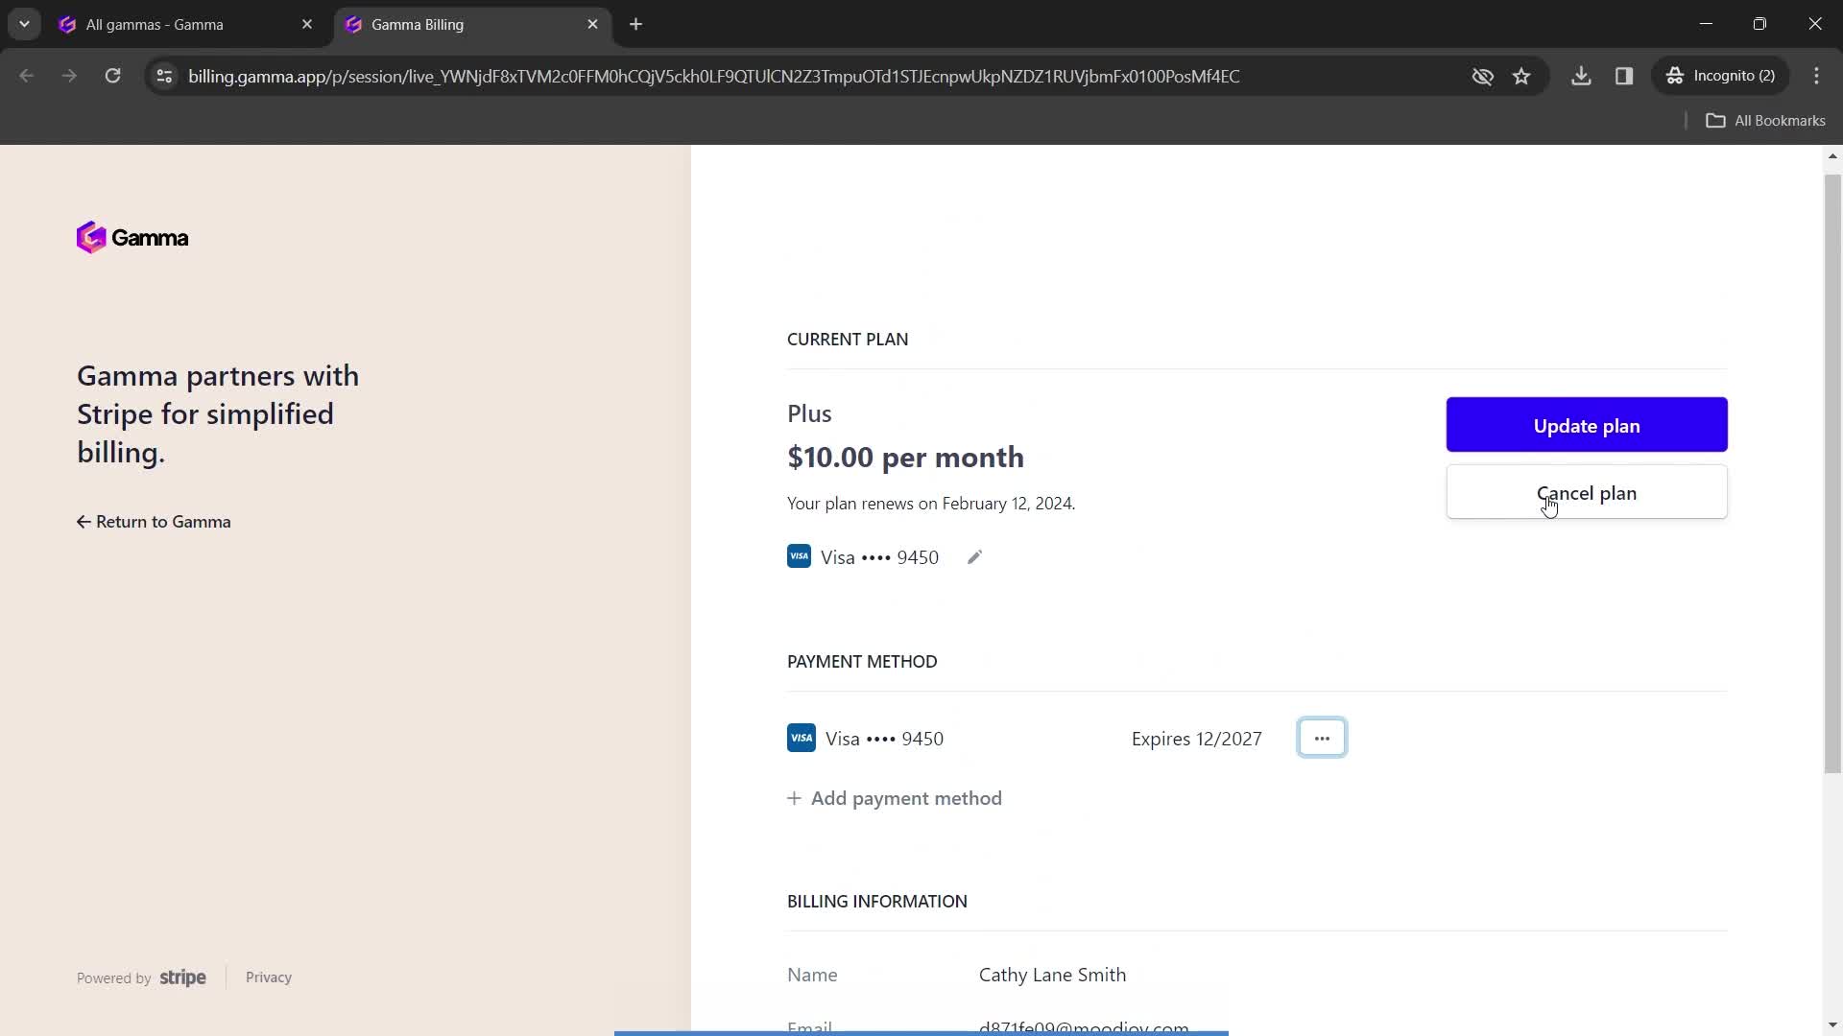Viewport: 1843px width, 1036px height.
Task: Close the Gamma Billing tab
Action: [592, 24]
